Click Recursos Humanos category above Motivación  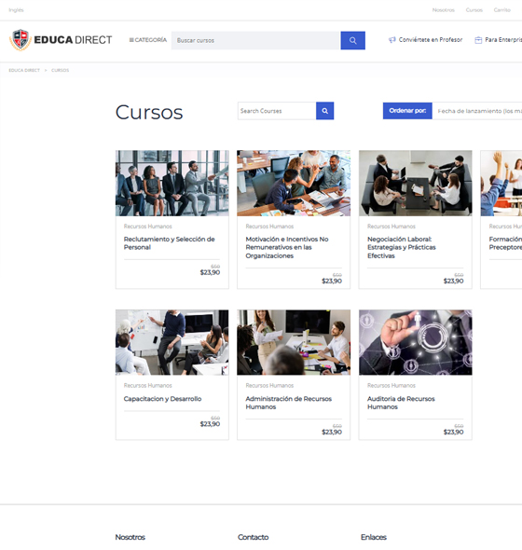(269, 227)
